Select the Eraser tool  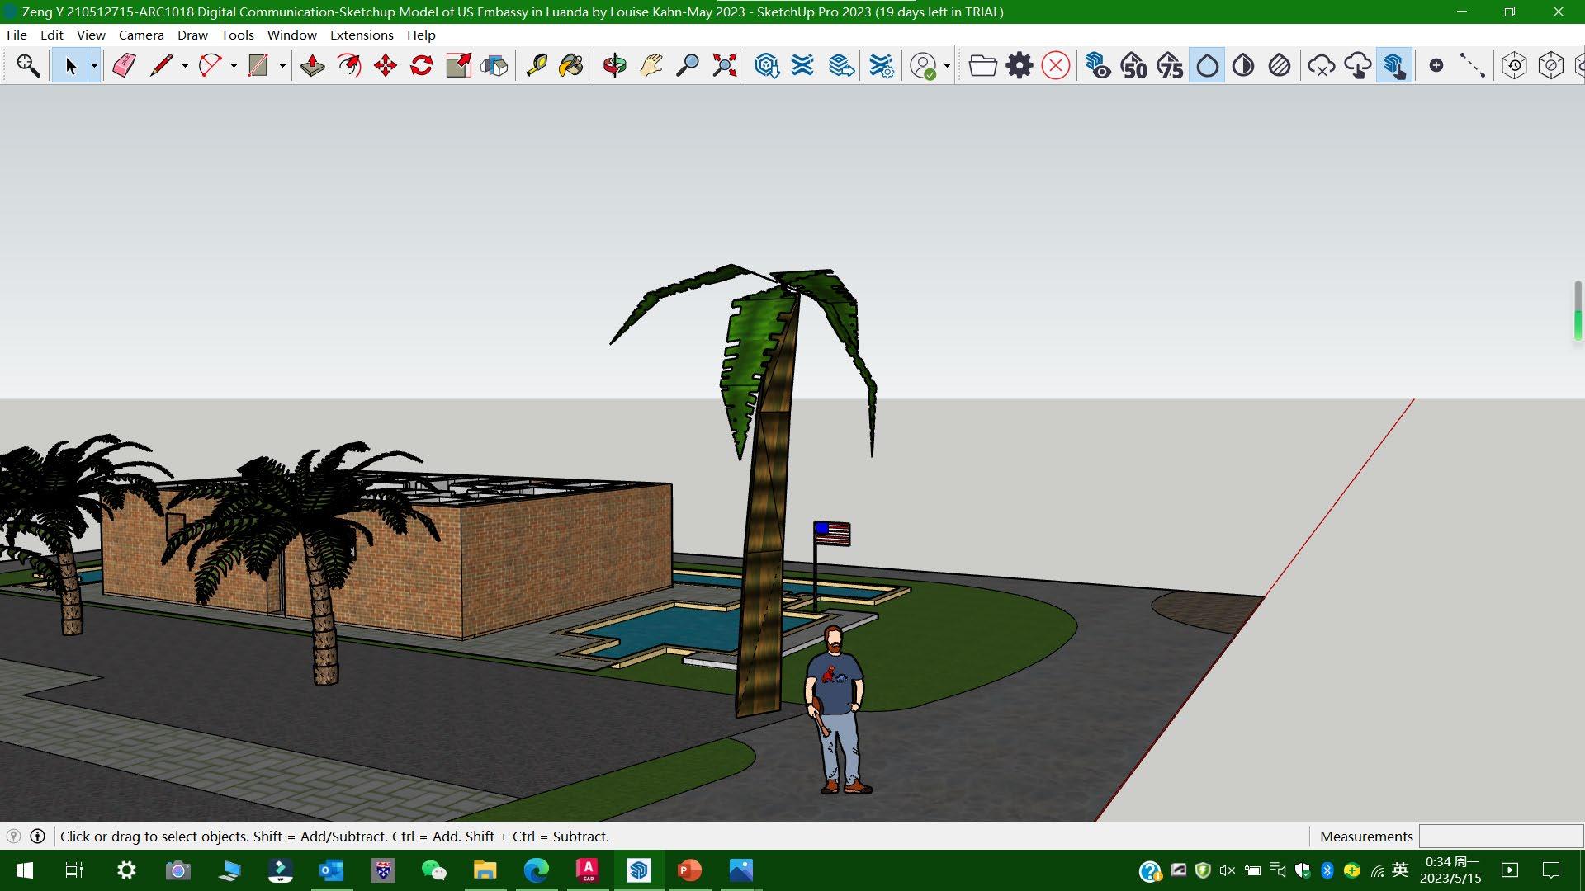(x=124, y=65)
